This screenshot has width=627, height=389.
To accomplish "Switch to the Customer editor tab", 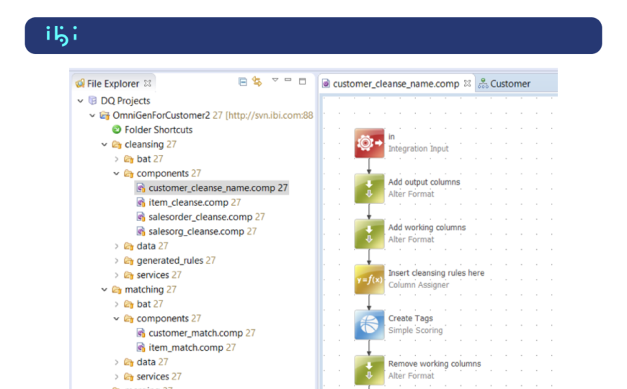I will pos(510,84).
